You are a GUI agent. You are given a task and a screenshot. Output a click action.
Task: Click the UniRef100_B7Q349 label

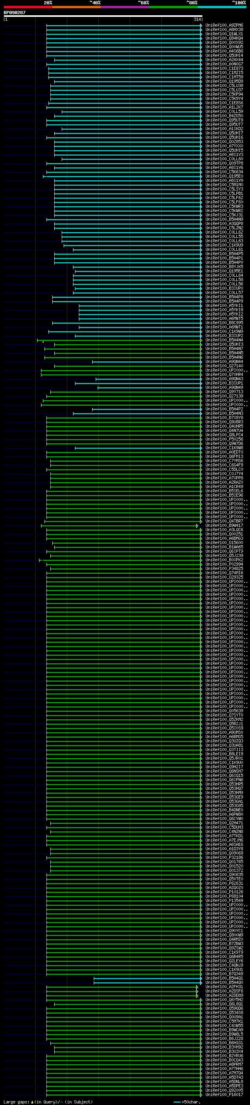(x=224, y=974)
